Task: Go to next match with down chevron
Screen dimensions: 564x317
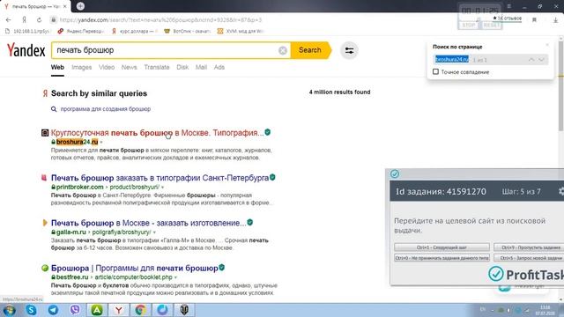Action: click(541, 60)
